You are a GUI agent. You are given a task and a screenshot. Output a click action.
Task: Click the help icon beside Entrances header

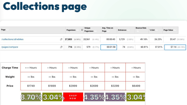128,30
